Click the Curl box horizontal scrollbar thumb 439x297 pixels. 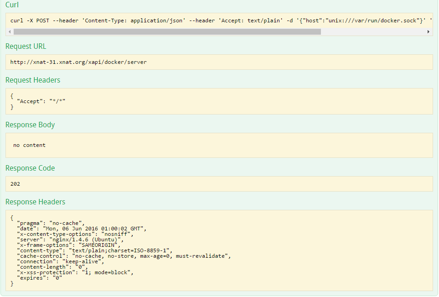167,32
